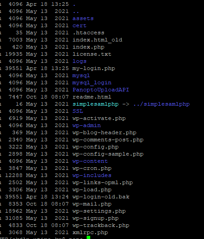Click the wp-config.php file name
Image resolution: width=204 pixels, height=239 pixels.
point(96,147)
